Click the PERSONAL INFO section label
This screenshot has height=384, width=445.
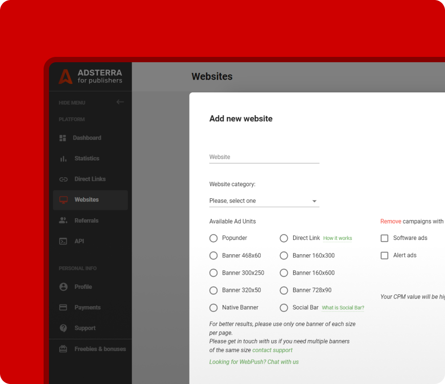click(x=77, y=268)
